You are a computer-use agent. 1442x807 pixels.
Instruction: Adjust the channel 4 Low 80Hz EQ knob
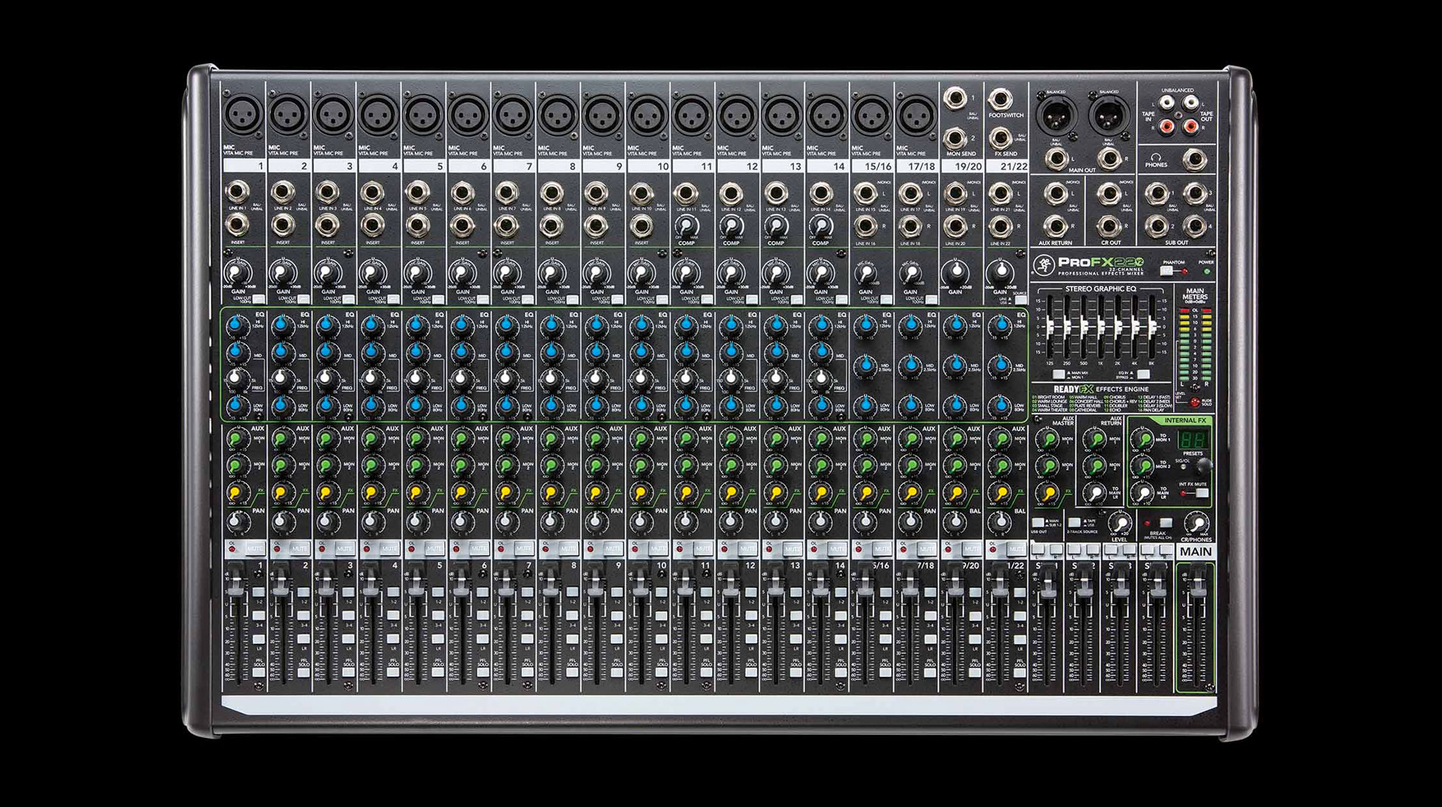[x=371, y=405]
